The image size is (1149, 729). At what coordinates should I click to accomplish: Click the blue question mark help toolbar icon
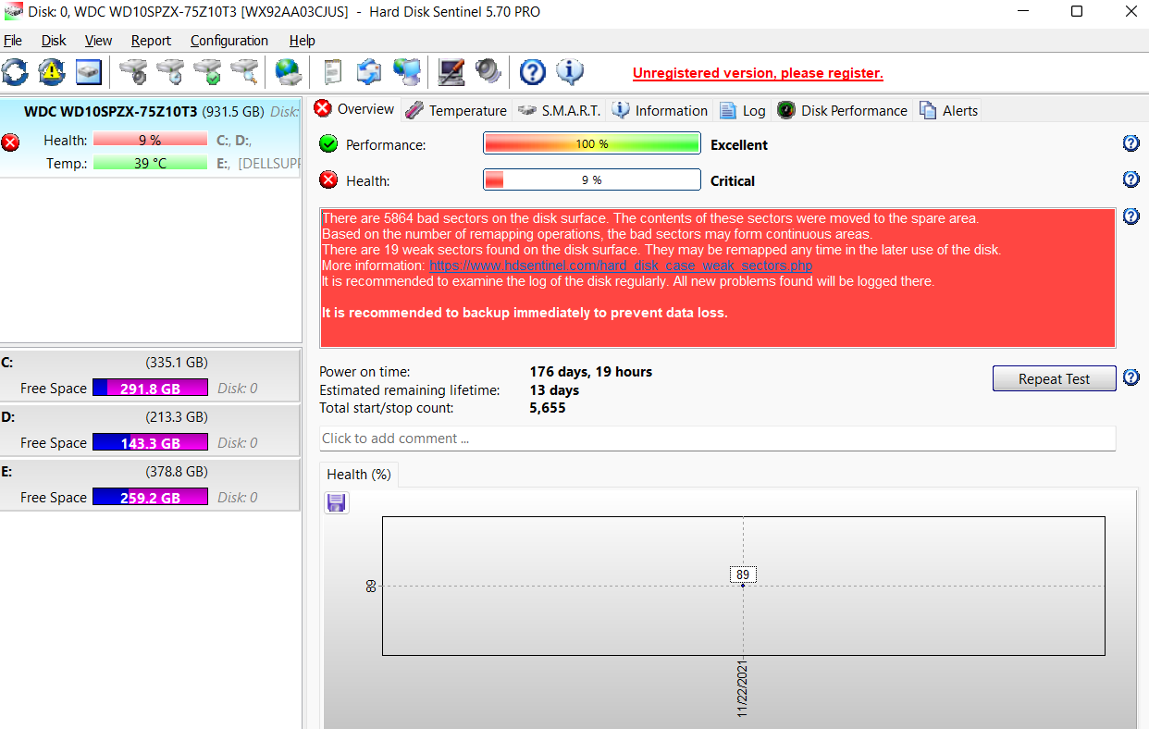click(x=533, y=71)
